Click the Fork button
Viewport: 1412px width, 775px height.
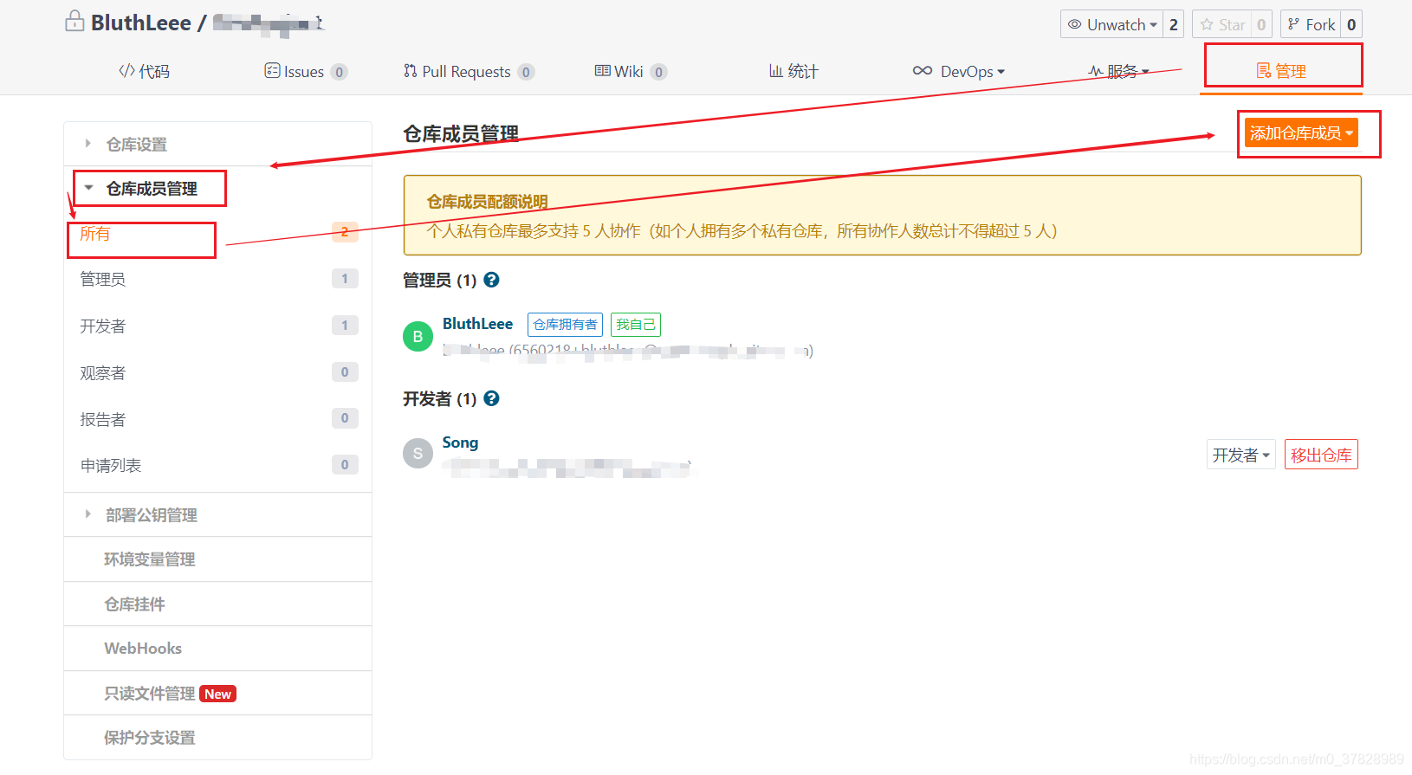(x=1311, y=24)
